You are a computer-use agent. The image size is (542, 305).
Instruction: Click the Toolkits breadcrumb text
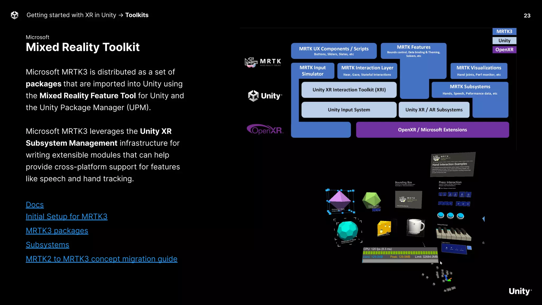(137, 15)
